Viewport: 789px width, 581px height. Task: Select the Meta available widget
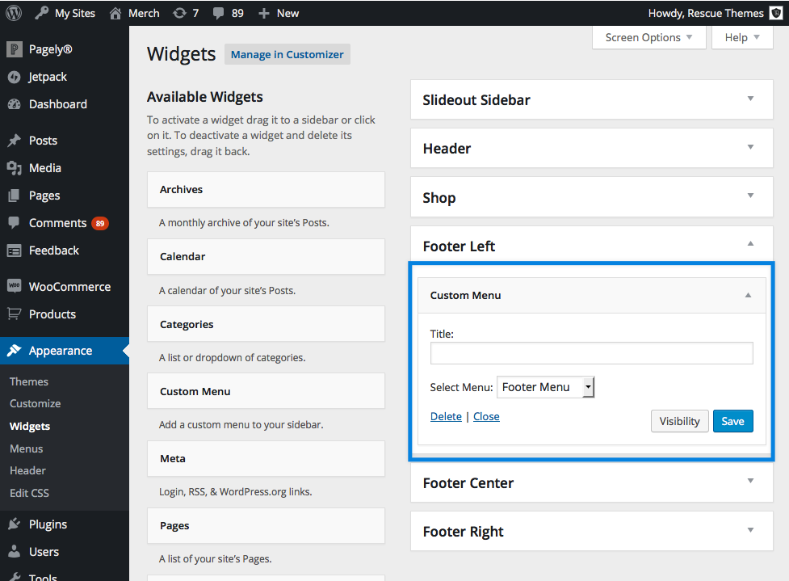(x=266, y=458)
